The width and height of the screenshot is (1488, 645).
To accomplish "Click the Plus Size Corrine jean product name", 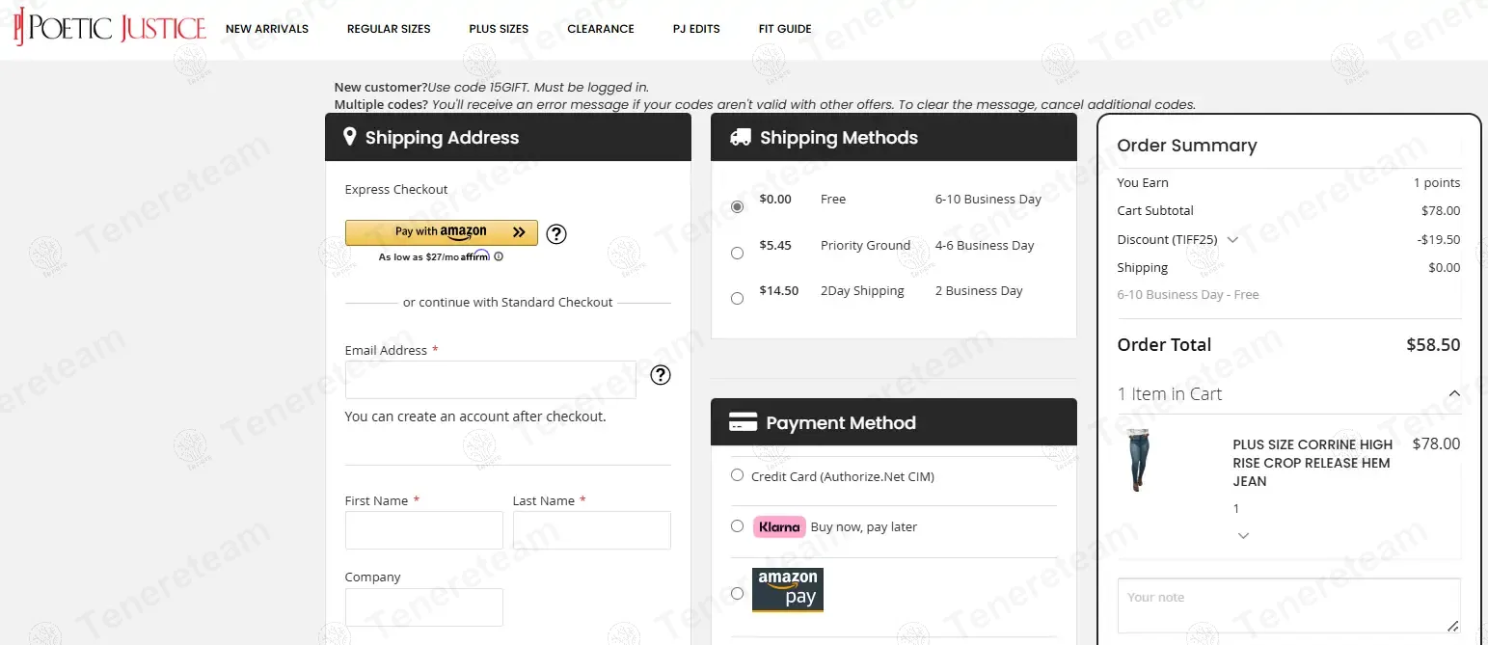I will click(x=1312, y=463).
